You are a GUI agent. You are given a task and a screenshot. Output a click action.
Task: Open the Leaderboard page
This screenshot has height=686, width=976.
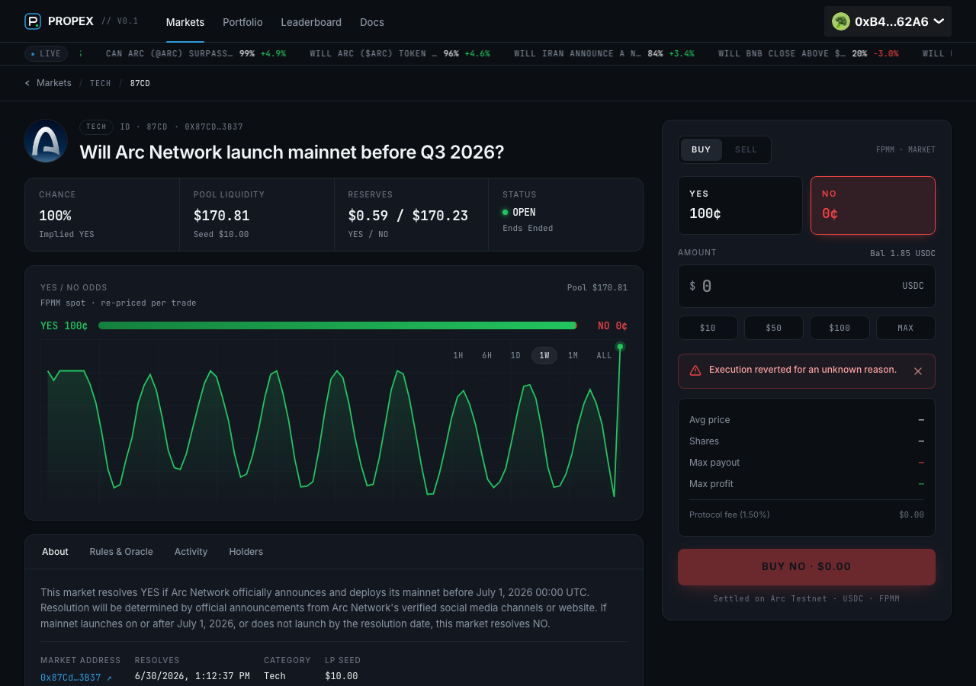(x=311, y=22)
